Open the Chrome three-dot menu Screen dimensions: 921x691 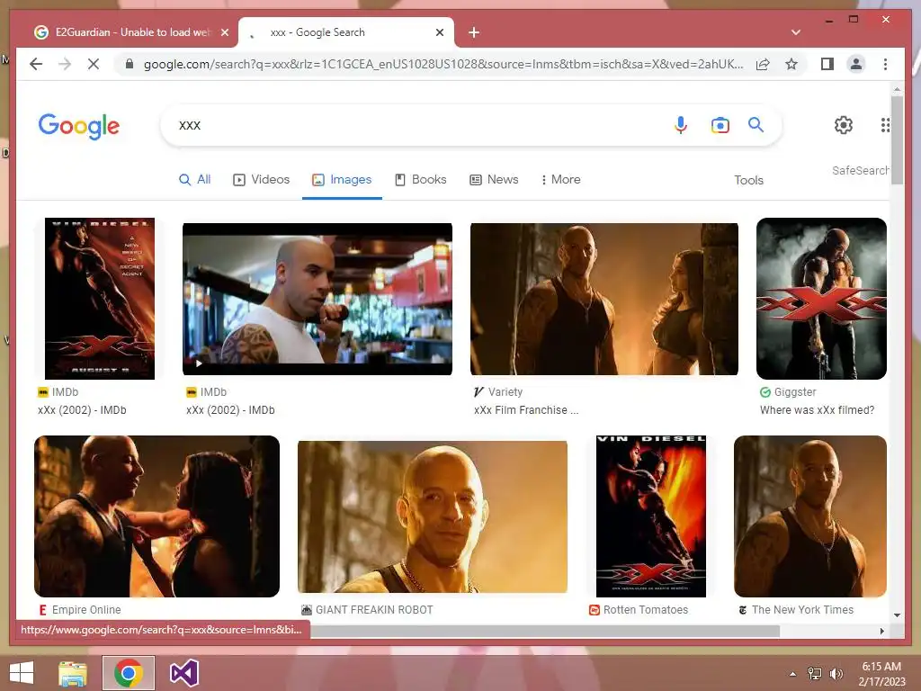tap(885, 64)
